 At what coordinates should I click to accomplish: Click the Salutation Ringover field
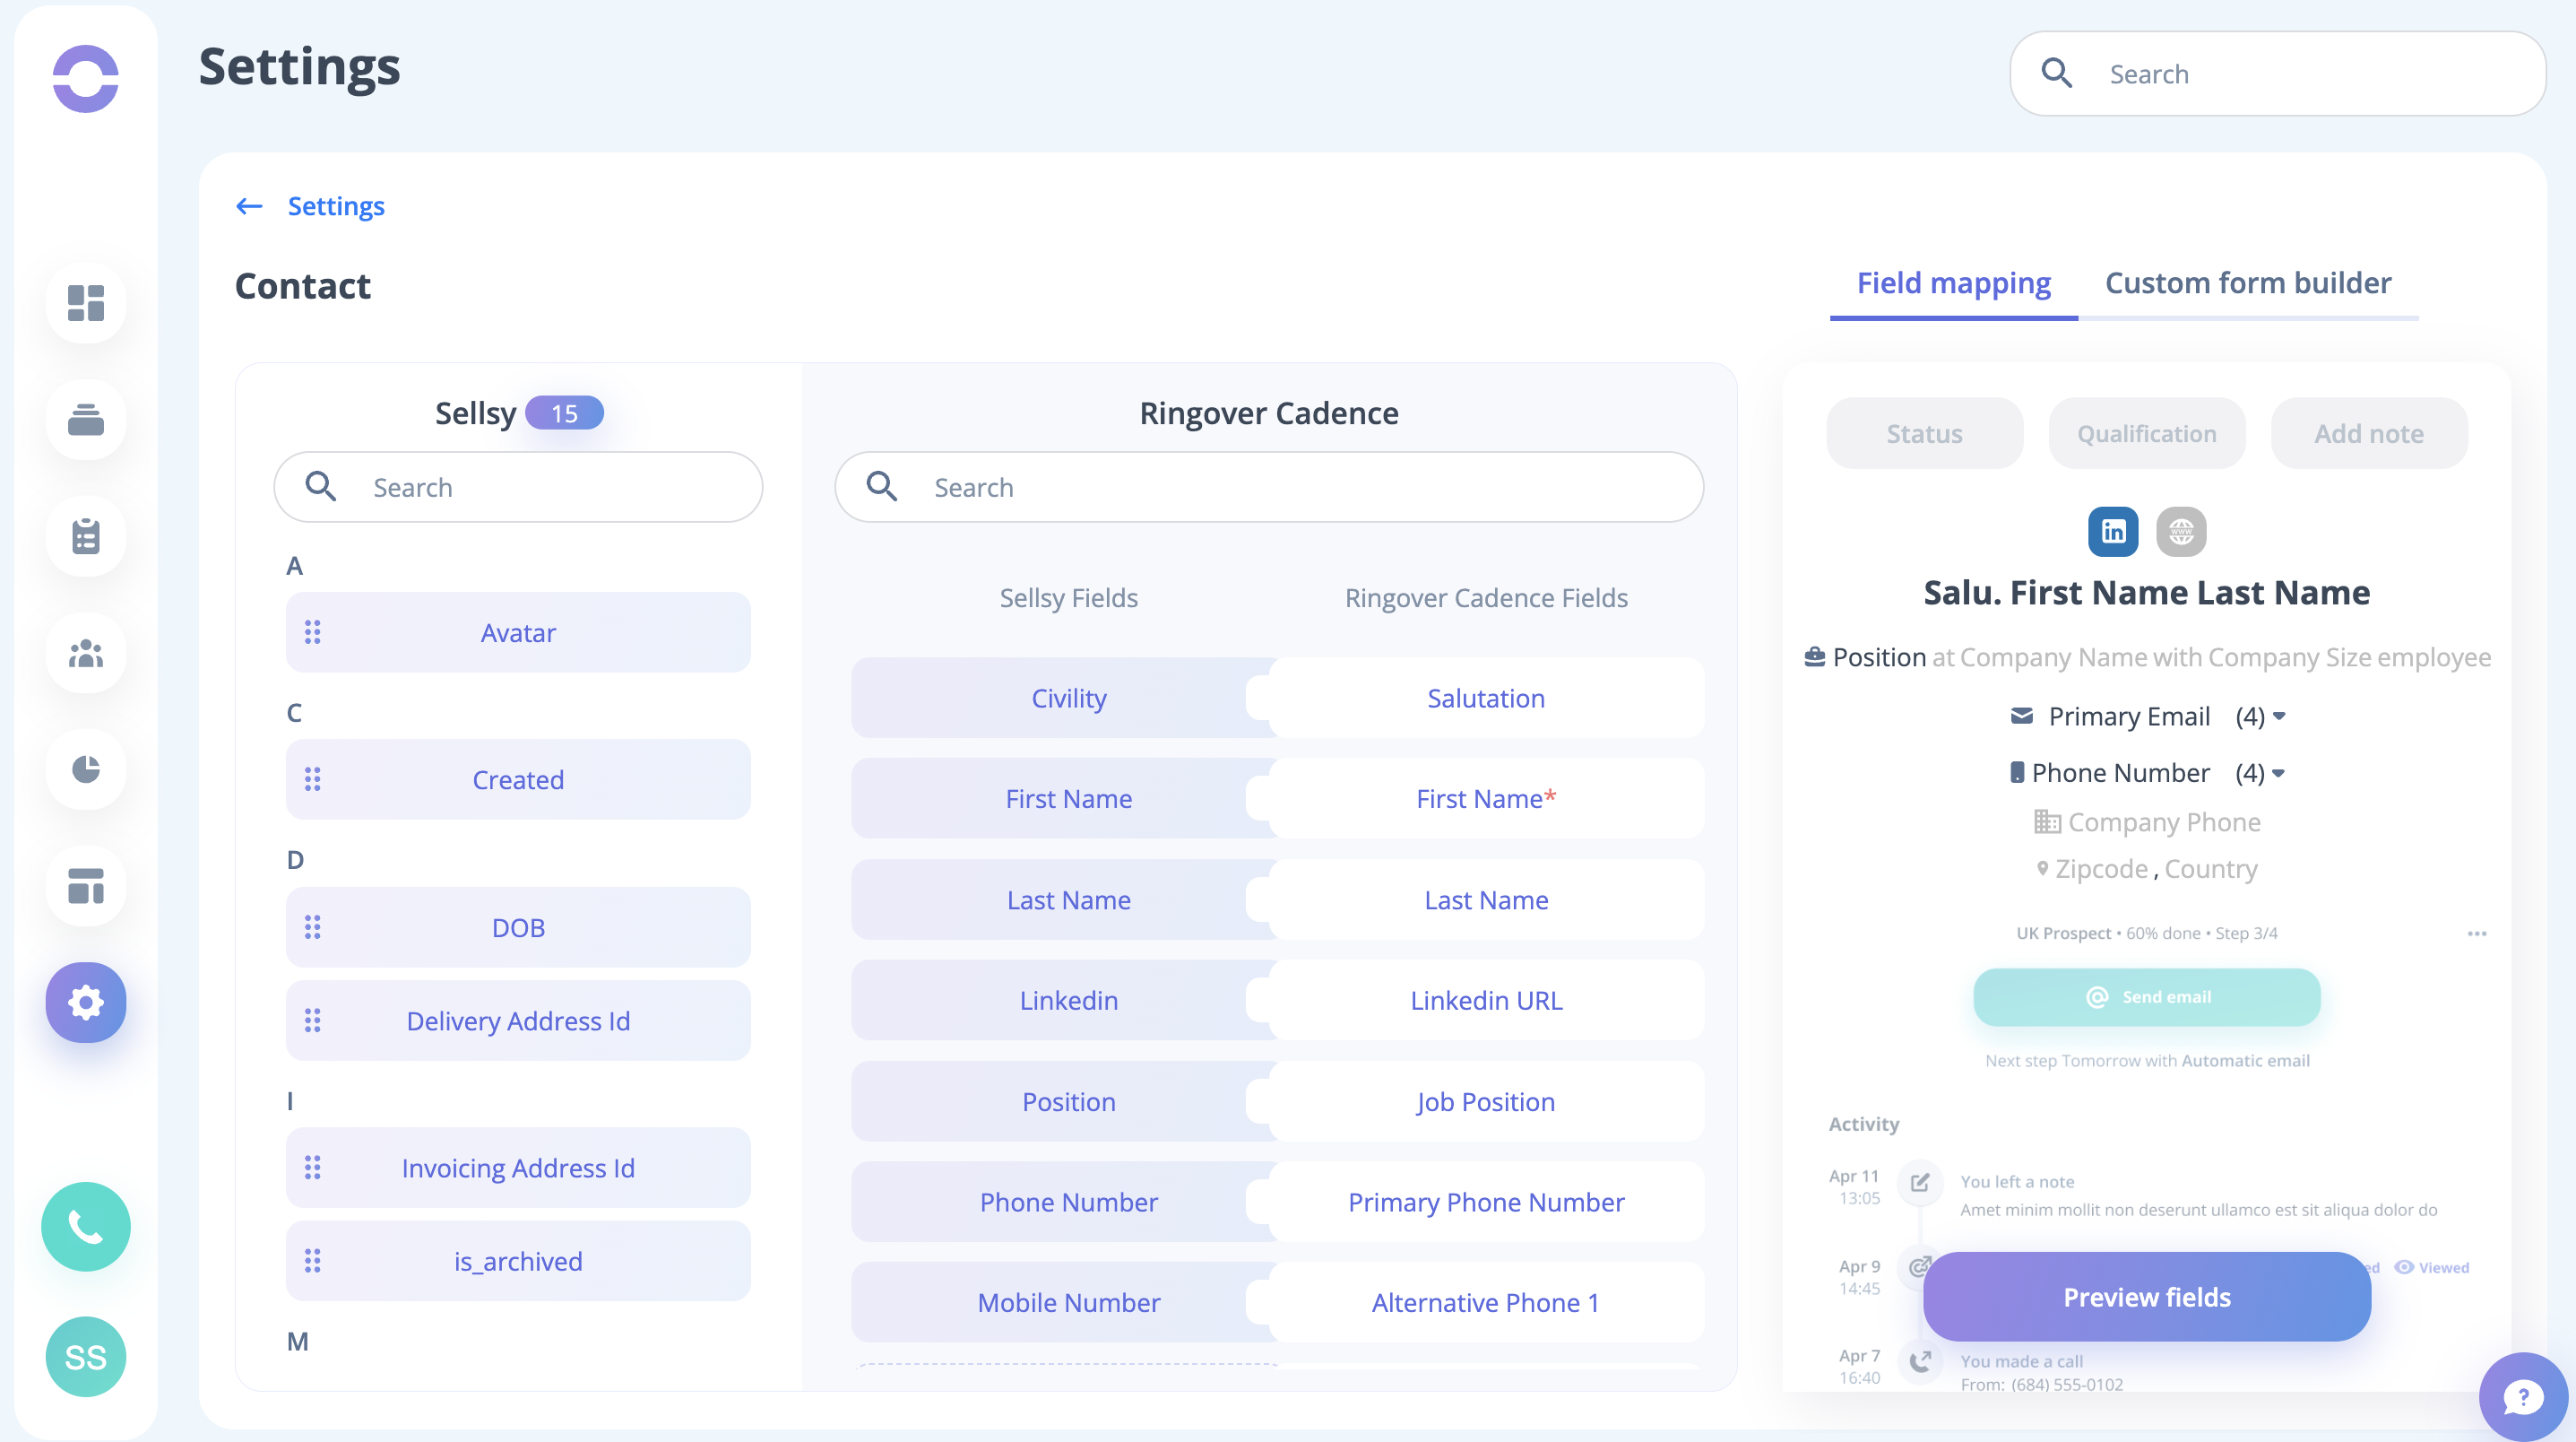(x=1486, y=698)
